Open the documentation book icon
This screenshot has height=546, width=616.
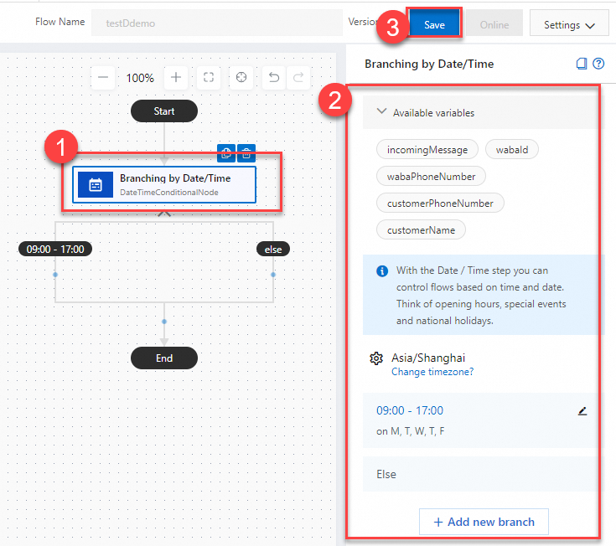pyautogui.click(x=582, y=64)
